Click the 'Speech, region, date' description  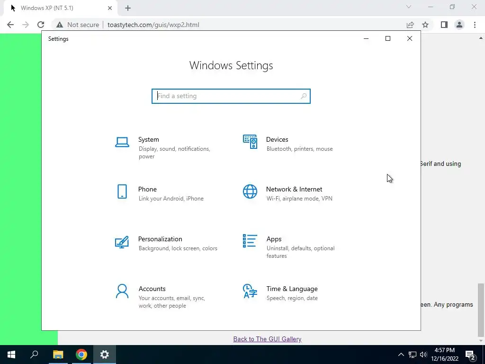[292, 299]
